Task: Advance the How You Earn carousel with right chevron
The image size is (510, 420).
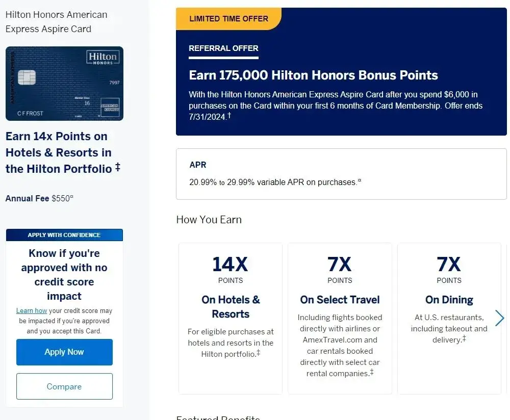Action: coord(499,318)
